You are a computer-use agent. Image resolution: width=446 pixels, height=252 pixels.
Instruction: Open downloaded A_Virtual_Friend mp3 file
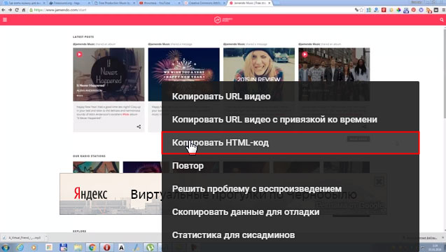22,237
